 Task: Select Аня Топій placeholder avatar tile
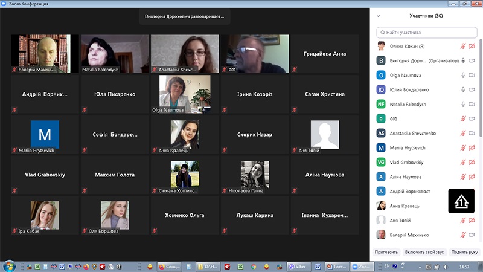point(325,134)
